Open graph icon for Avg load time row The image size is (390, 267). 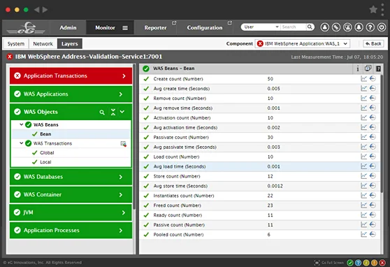[363, 166]
